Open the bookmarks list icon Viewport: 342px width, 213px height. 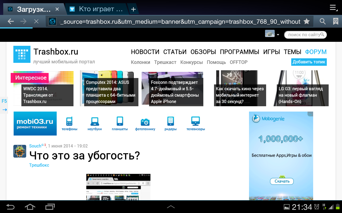point(336,21)
